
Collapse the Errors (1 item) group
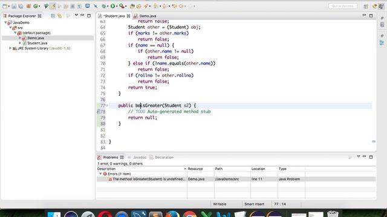pos(100,174)
